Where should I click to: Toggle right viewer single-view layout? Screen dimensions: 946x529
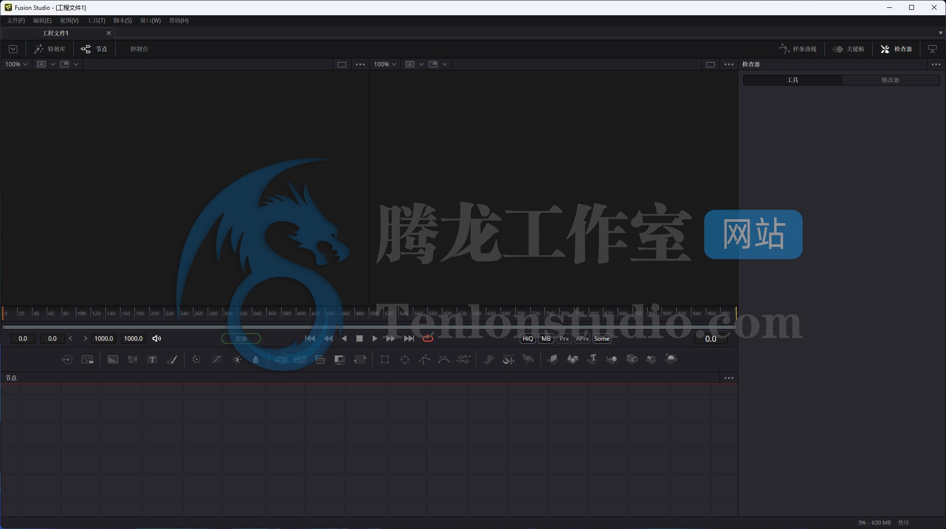pos(710,64)
